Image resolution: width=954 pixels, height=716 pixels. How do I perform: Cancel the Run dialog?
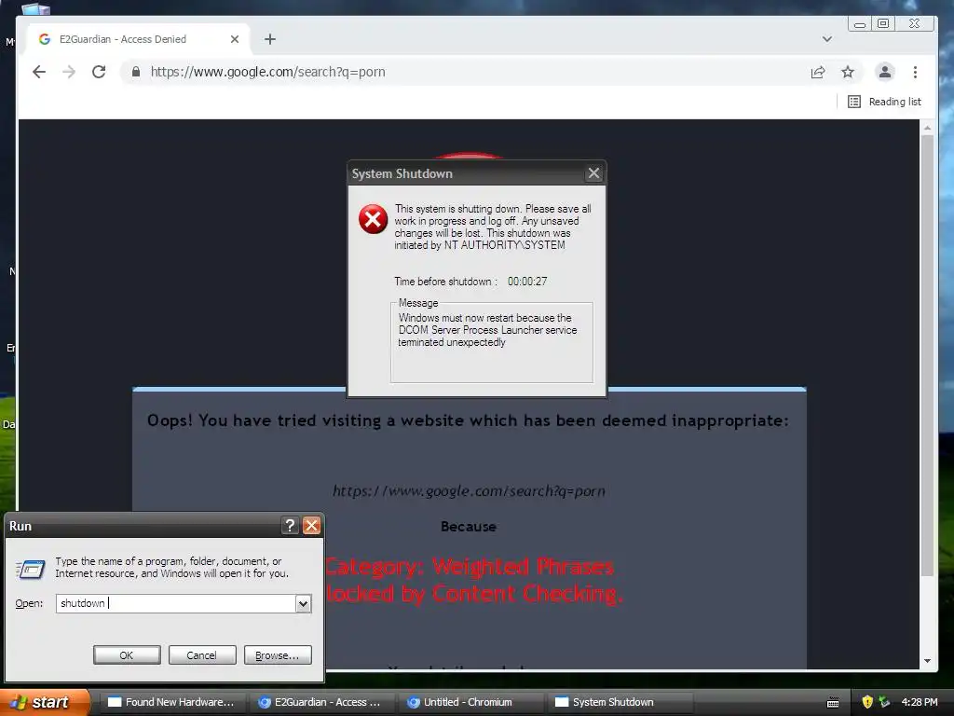[202, 655]
